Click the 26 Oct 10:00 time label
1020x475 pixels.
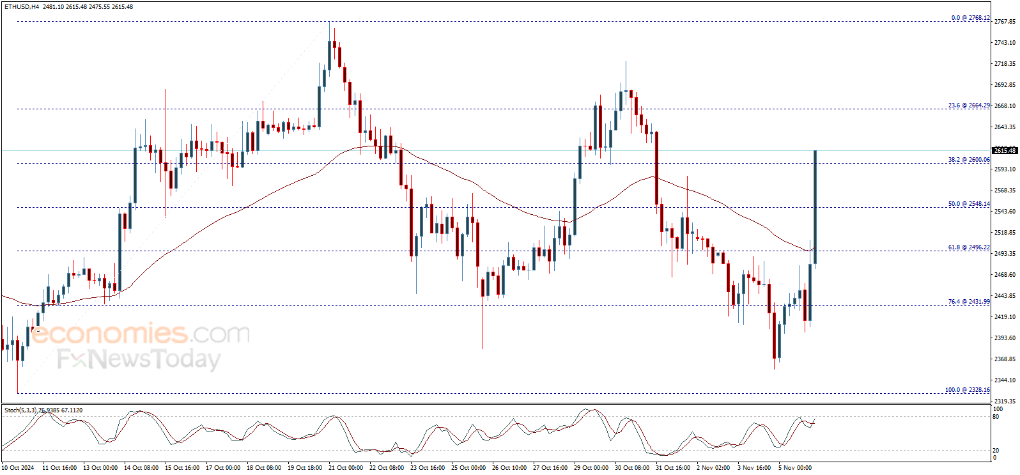coord(509,468)
